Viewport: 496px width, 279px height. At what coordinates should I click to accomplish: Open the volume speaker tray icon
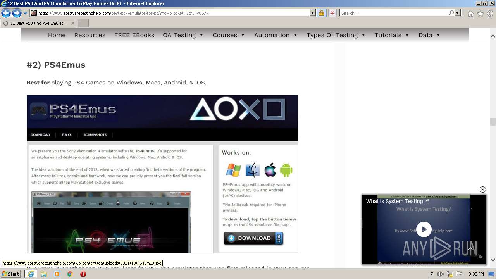441,274
